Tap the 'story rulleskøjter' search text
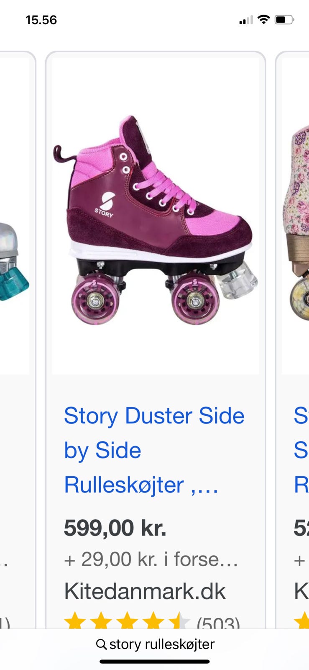Viewport: 309px width, 670px height. coord(162,644)
